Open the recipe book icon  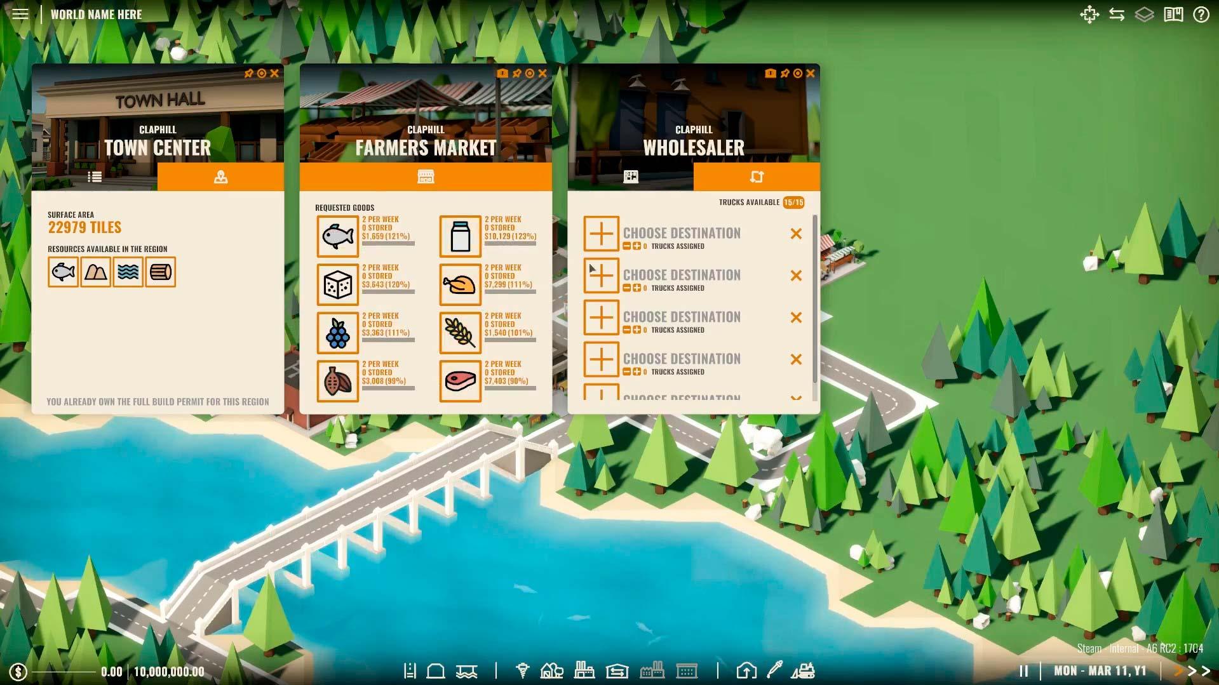tap(1173, 14)
